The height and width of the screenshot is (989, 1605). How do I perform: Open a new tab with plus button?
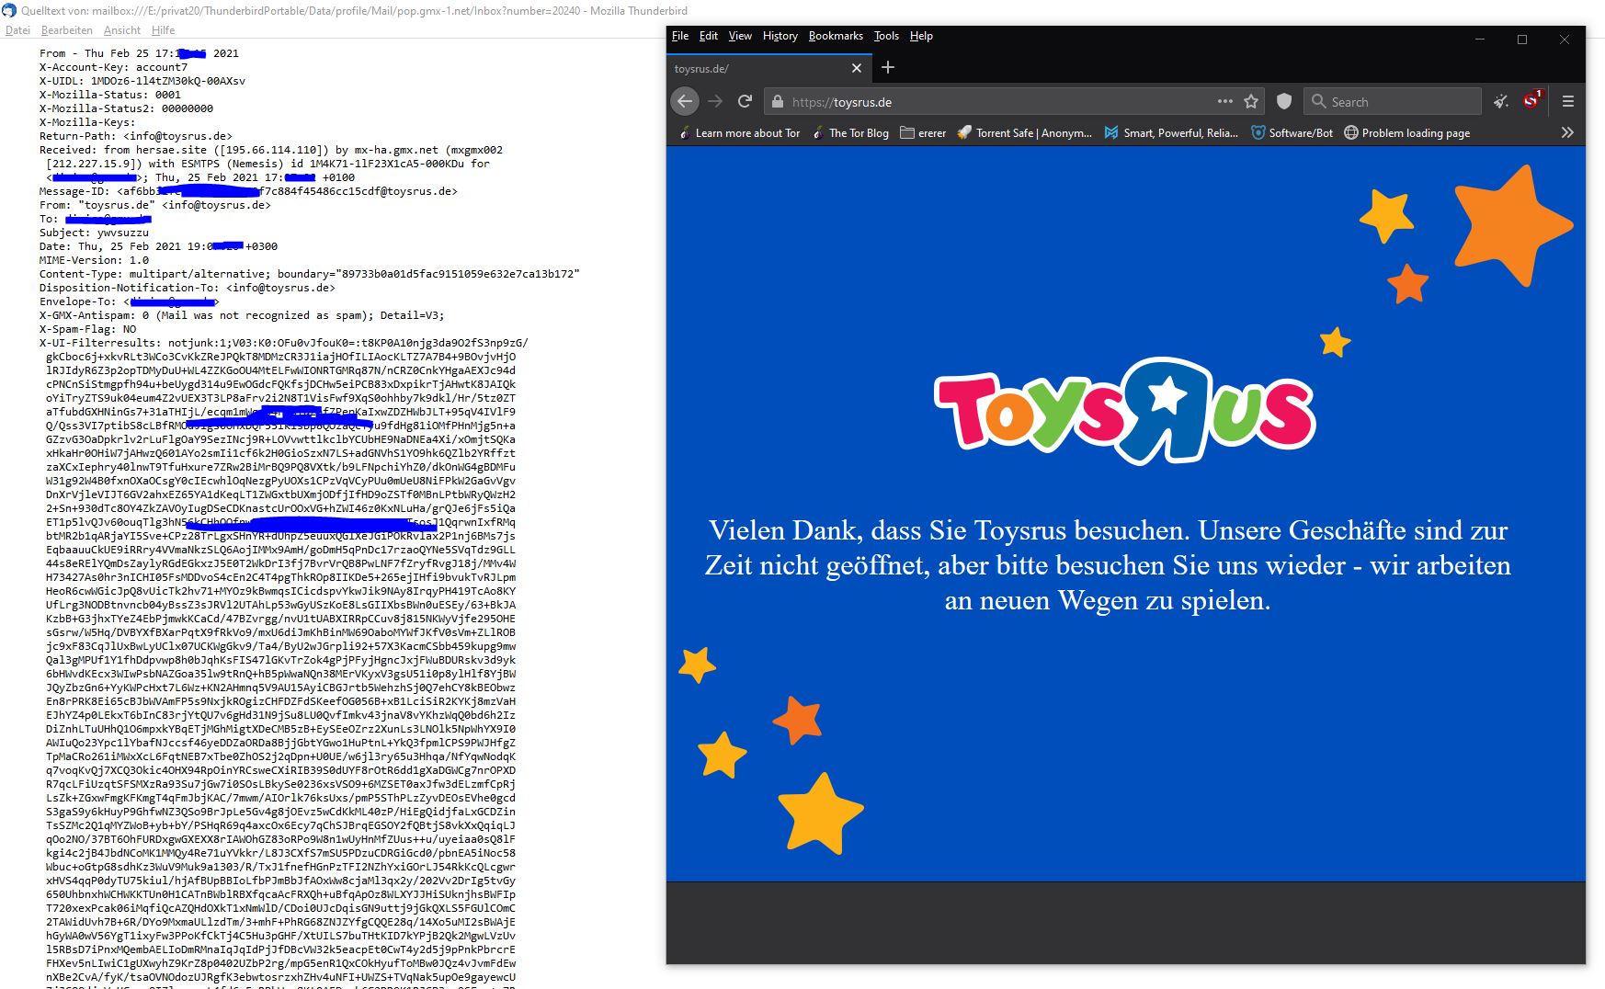tap(888, 67)
